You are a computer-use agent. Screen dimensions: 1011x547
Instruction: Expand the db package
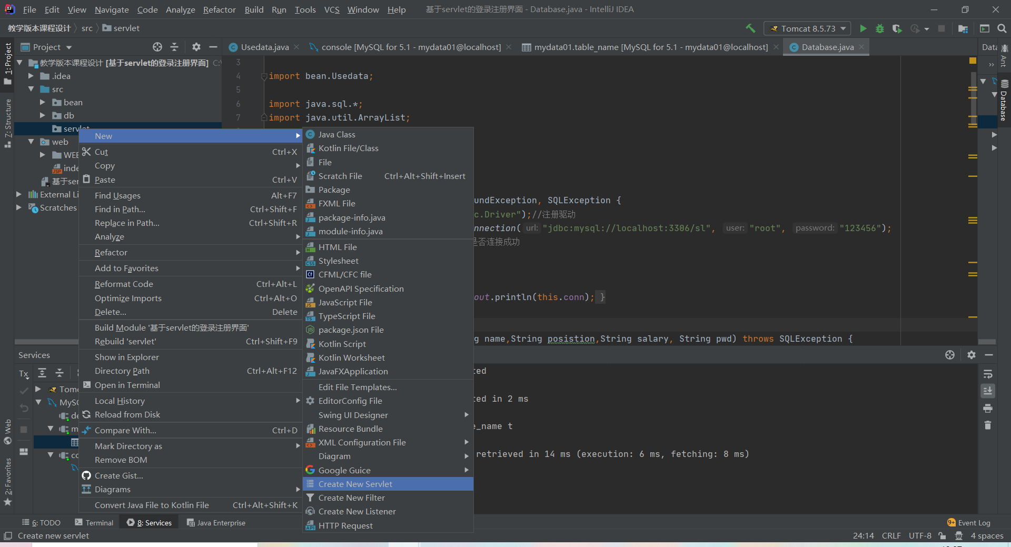[43, 115]
